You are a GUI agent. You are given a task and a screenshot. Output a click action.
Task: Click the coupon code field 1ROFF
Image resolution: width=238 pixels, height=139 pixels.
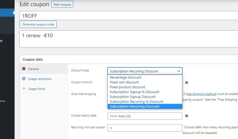tap(129, 15)
